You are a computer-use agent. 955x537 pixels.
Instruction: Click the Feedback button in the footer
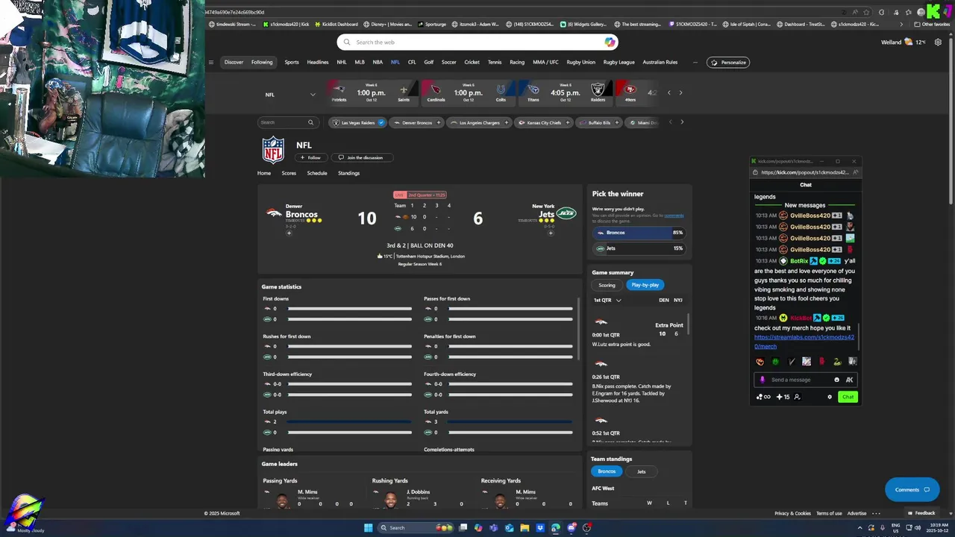(921, 513)
